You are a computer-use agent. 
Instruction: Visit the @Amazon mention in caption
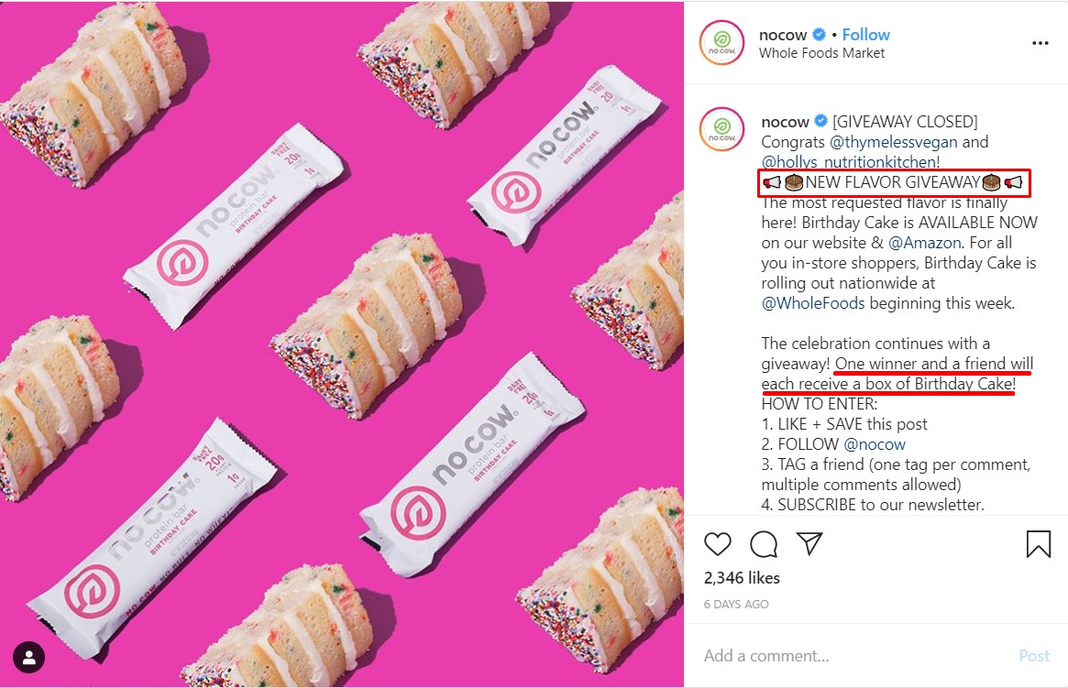925,242
